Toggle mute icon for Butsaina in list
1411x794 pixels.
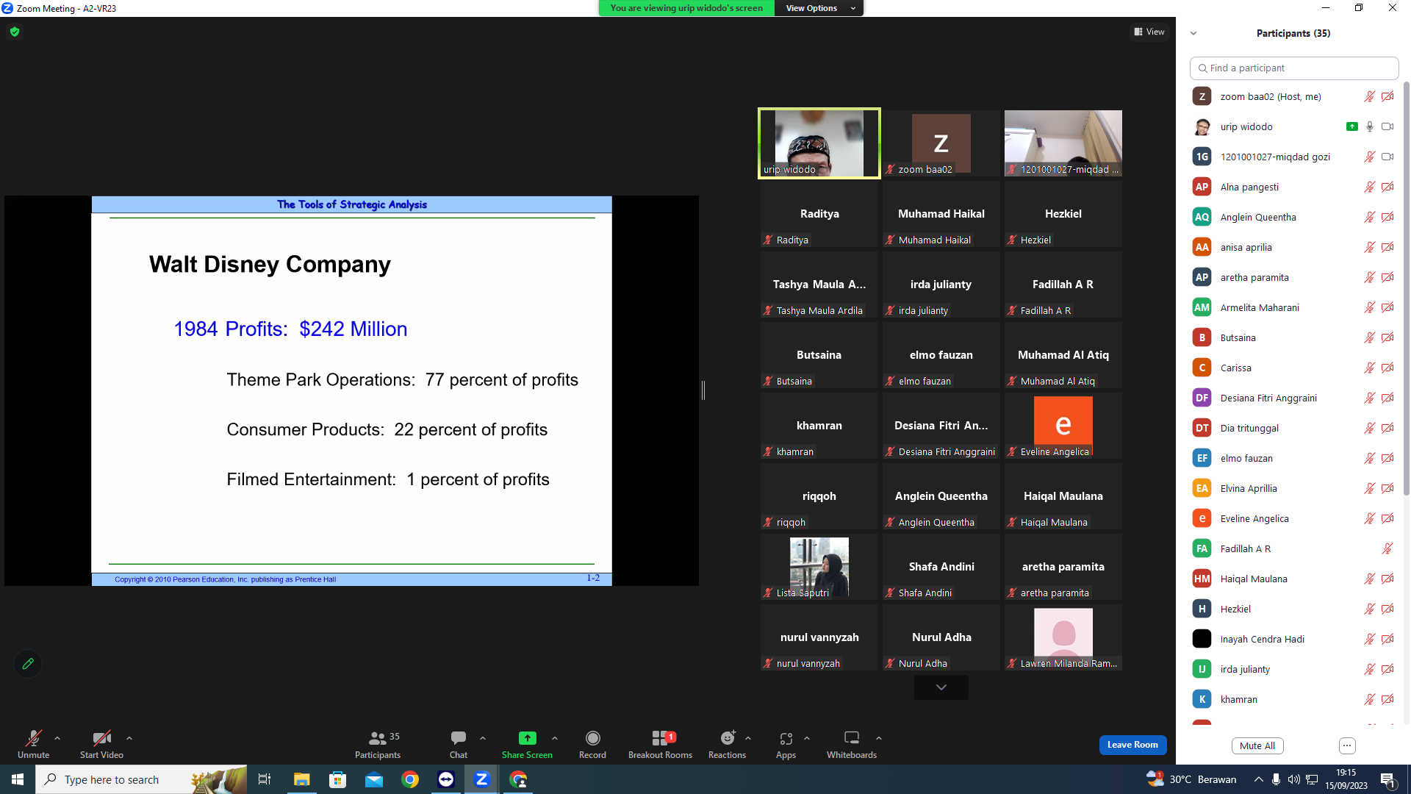pos(1369,337)
